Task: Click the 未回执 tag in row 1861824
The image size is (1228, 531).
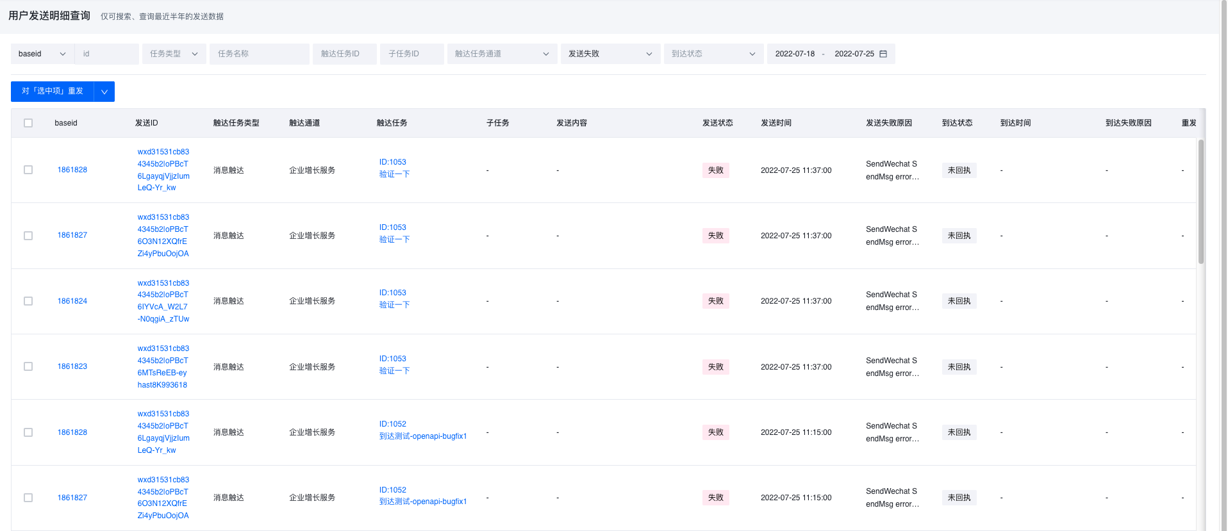Action: coord(959,301)
